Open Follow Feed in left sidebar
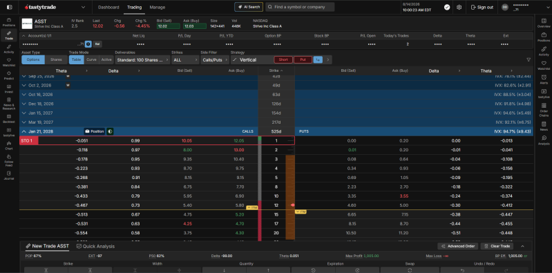 coord(9,160)
